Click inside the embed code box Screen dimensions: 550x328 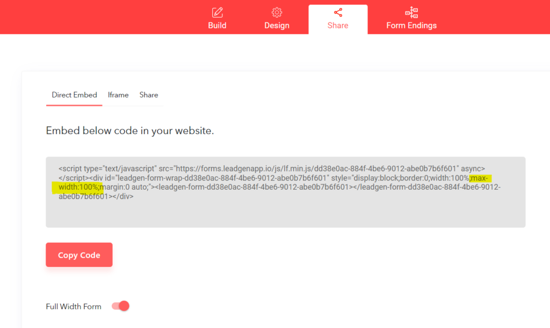point(286,192)
